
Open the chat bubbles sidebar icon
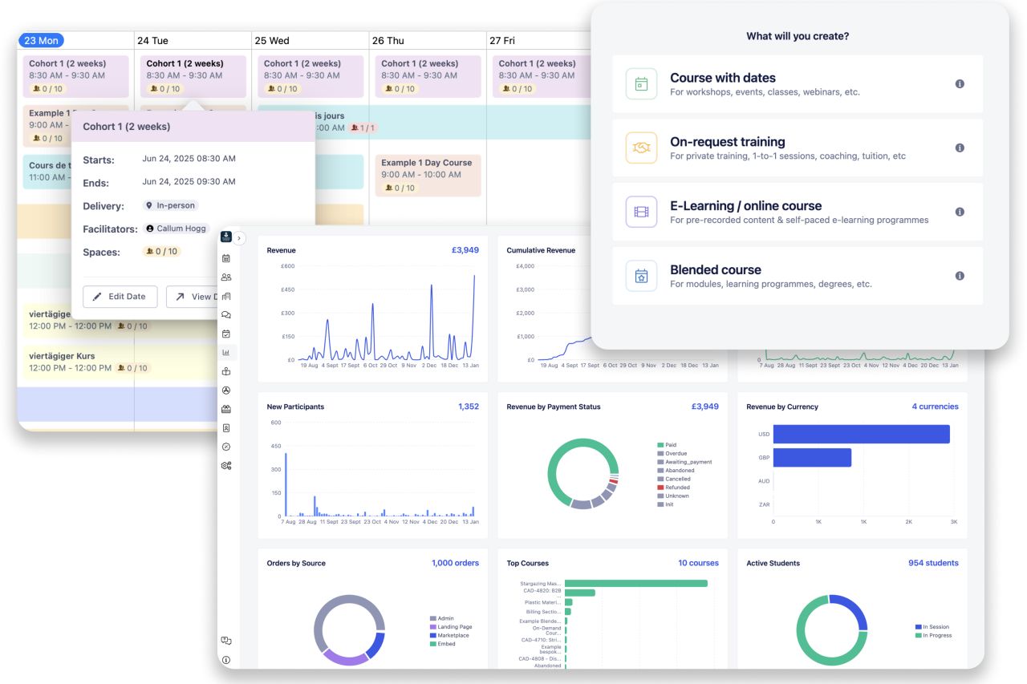point(226,315)
